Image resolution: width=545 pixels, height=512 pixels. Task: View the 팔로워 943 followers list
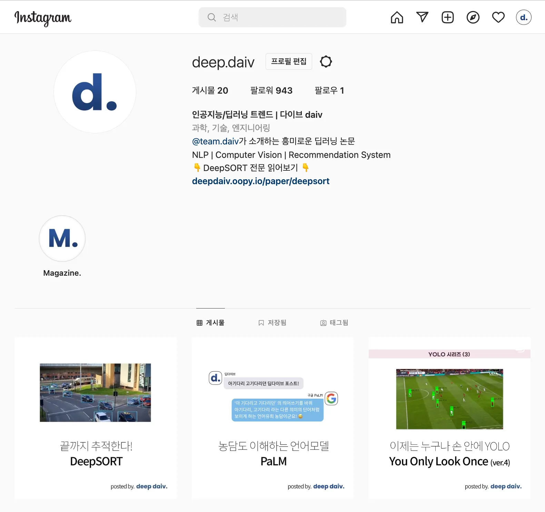(271, 91)
